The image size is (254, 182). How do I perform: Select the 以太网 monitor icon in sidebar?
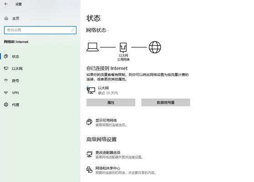[x=6, y=69]
